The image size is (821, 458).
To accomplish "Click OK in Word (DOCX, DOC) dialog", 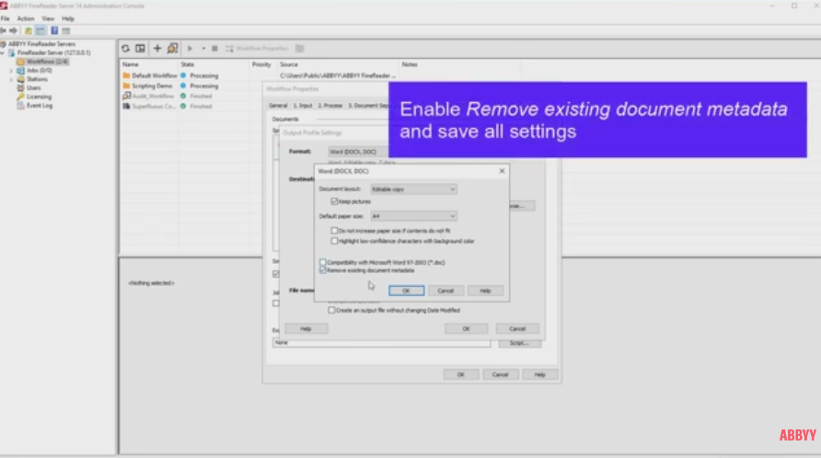I will click(406, 291).
